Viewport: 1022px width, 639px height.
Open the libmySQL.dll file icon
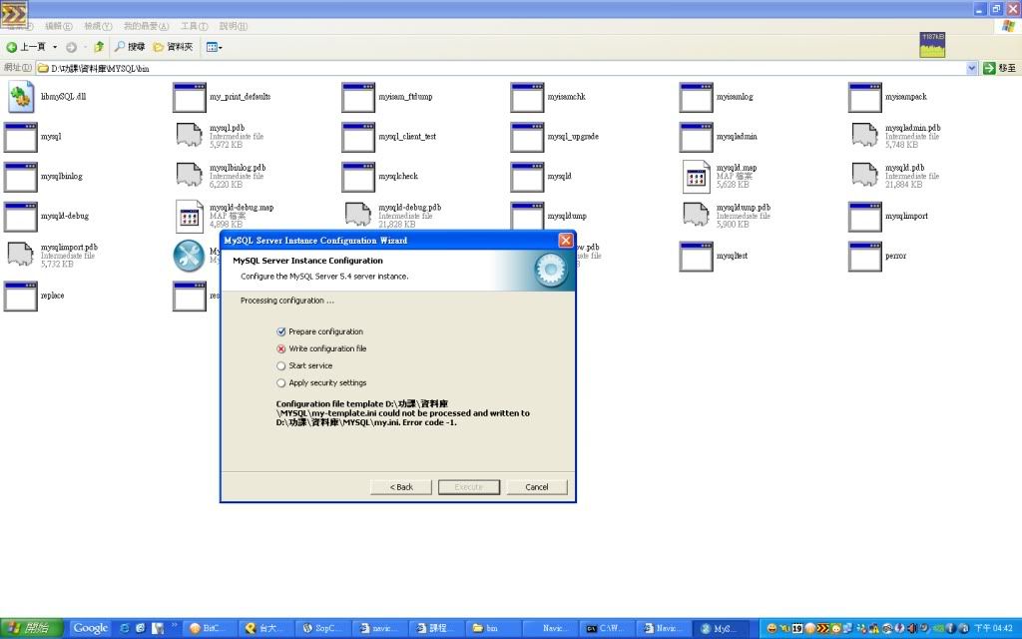21,97
